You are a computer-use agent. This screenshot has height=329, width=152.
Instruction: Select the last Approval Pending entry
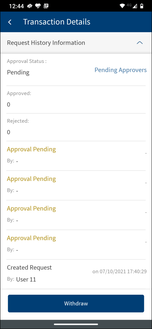pos(76,244)
